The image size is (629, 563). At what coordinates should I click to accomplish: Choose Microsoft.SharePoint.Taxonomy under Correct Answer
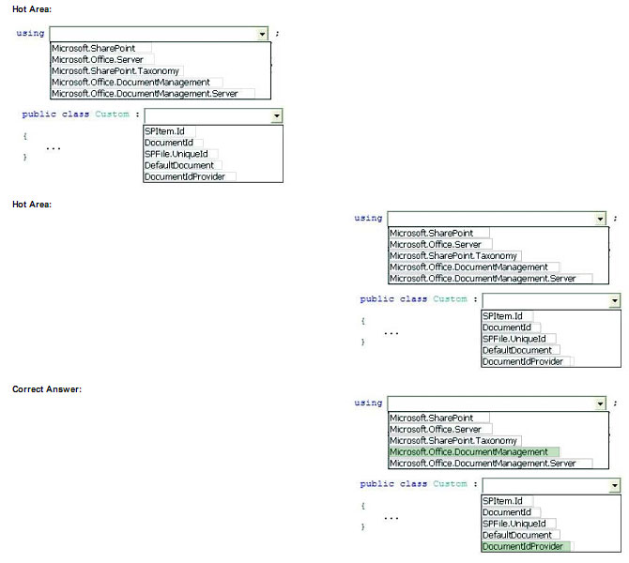click(455, 441)
